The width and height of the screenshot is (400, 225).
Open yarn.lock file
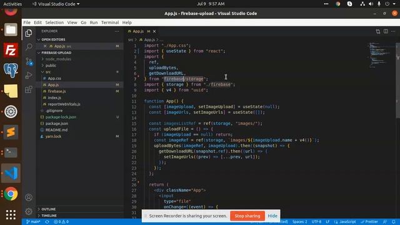[x=53, y=136]
